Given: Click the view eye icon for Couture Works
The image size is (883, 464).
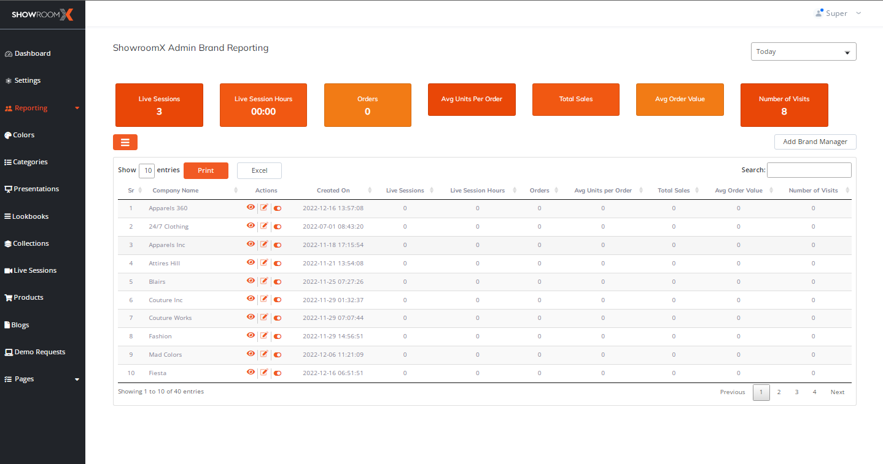Looking at the screenshot, I should tap(251, 318).
